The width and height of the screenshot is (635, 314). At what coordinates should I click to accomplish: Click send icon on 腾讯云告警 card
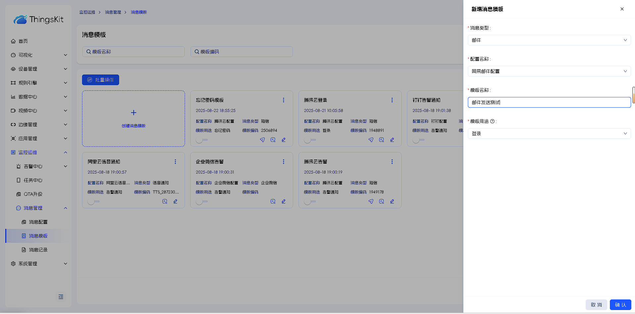click(x=371, y=201)
